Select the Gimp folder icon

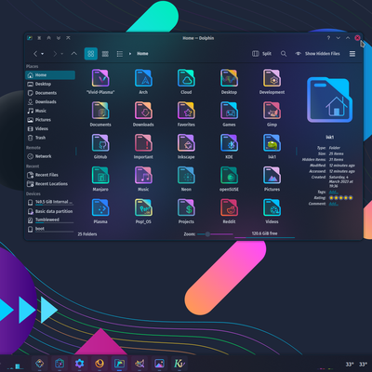272,111
